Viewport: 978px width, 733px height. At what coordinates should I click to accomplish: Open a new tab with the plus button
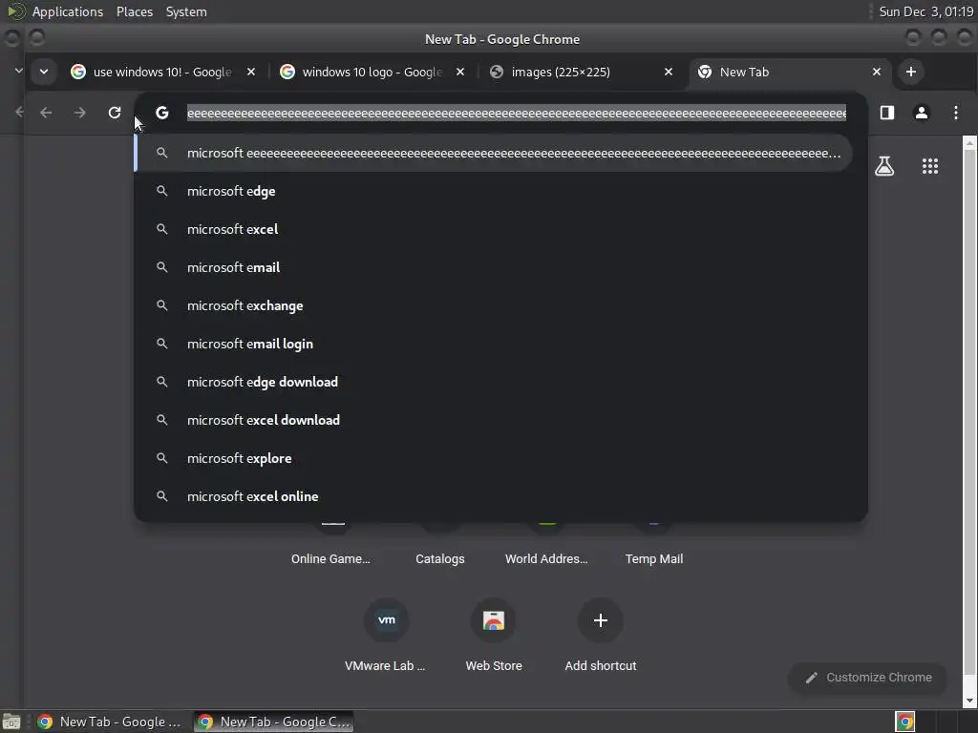[910, 72]
